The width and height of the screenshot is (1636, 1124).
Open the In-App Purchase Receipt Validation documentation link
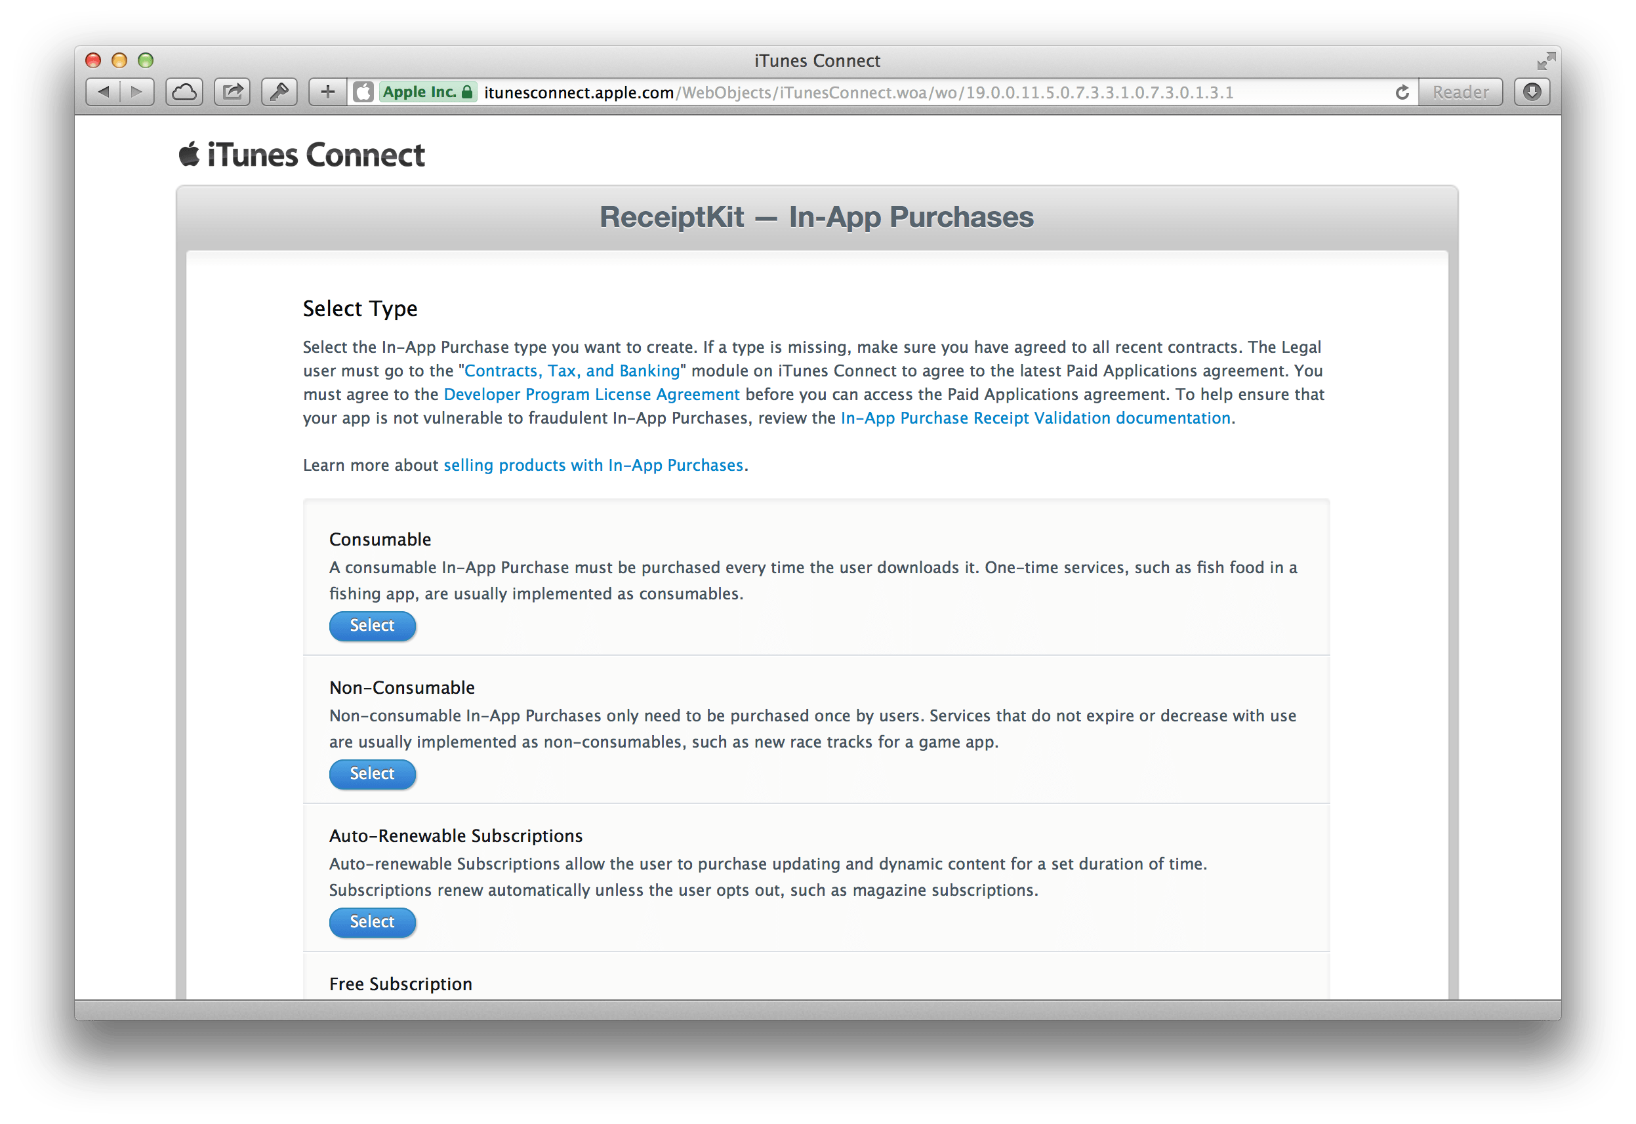pos(1035,418)
